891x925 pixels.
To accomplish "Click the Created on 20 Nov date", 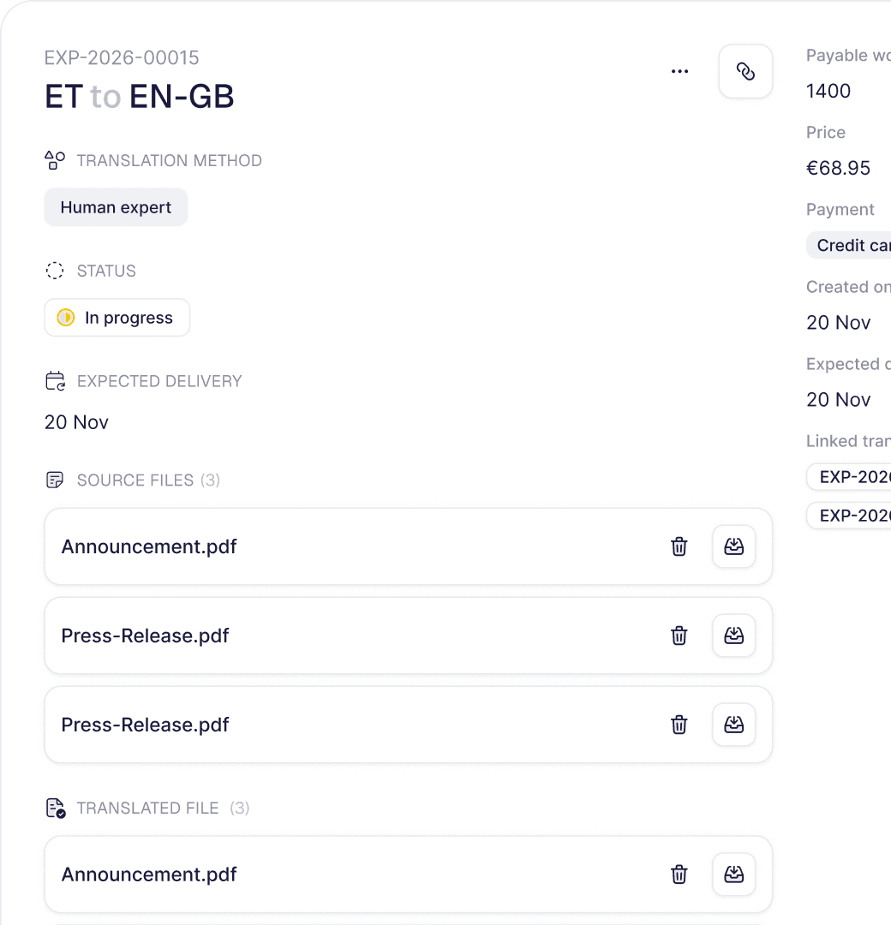I will (x=839, y=323).
